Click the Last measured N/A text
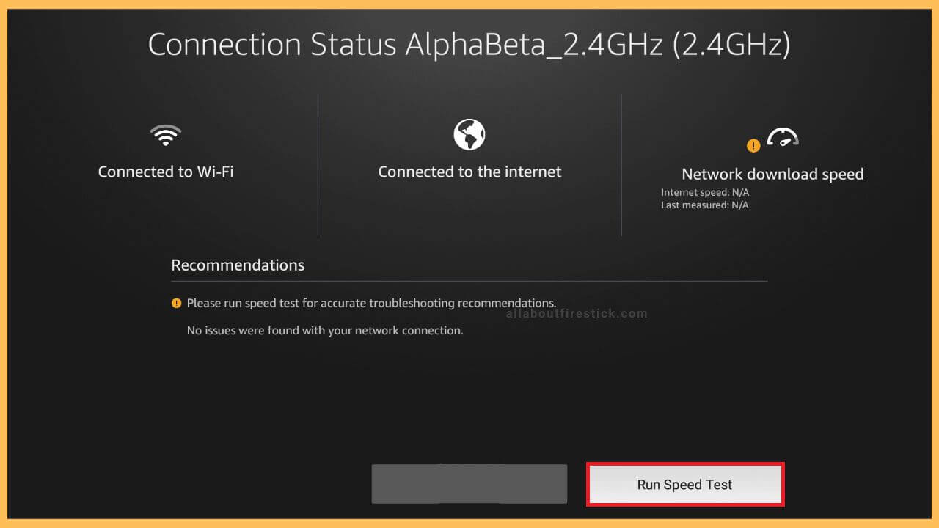The image size is (939, 528). click(704, 205)
